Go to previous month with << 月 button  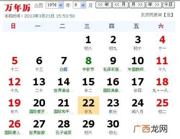[x=120, y=5]
